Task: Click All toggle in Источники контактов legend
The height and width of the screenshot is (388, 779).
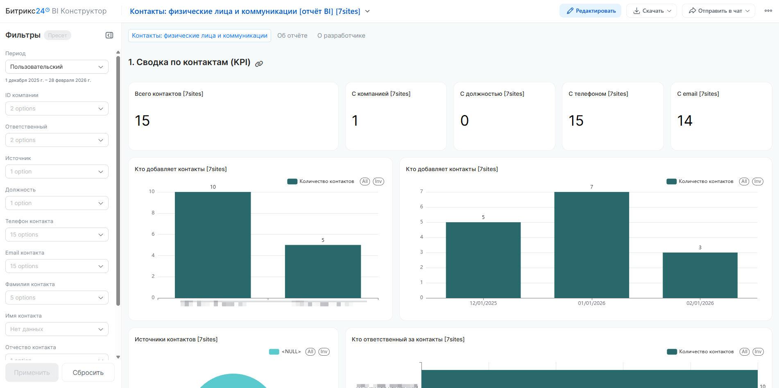Action: point(310,352)
